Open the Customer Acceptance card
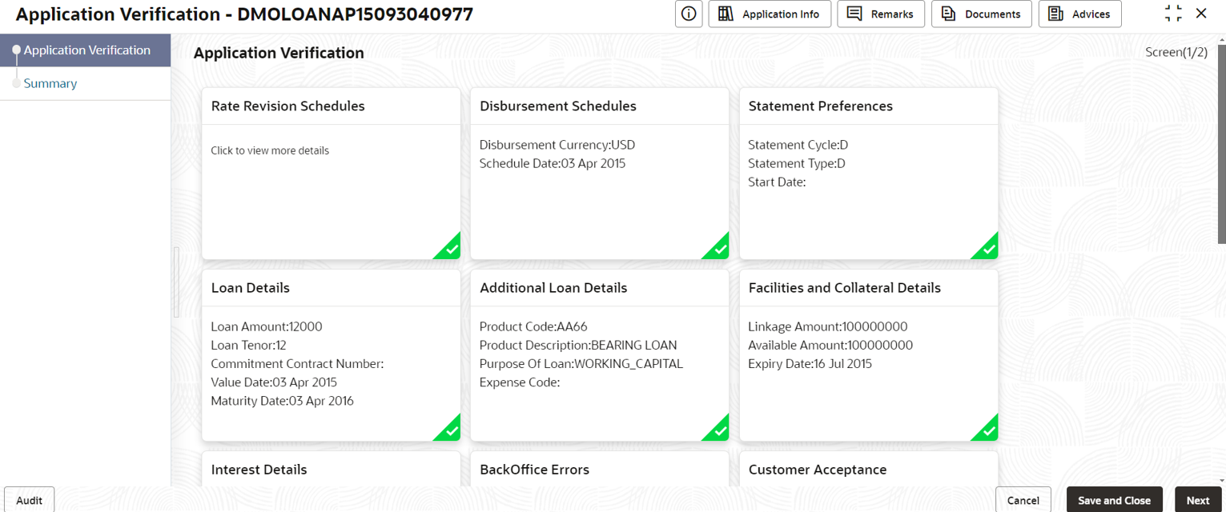 [868, 470]
